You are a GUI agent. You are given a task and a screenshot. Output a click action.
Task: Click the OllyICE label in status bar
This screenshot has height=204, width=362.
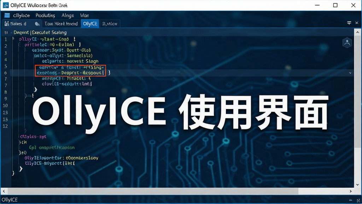click(x=10, y=200)
